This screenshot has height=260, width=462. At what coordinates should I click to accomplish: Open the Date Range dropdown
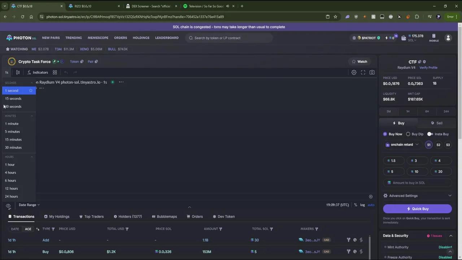click(29, 205)
